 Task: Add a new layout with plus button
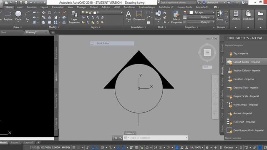coord(38,142)
